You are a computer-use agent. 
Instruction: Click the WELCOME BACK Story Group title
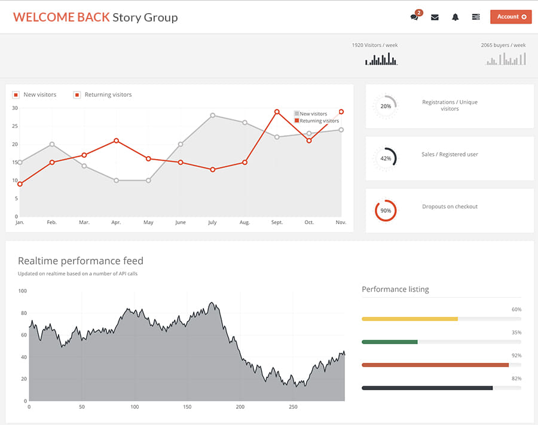pyautogui.click(x=95, y=17)
